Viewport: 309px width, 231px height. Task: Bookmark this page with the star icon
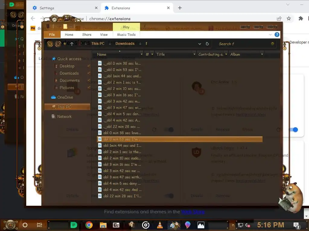(289, 18)
